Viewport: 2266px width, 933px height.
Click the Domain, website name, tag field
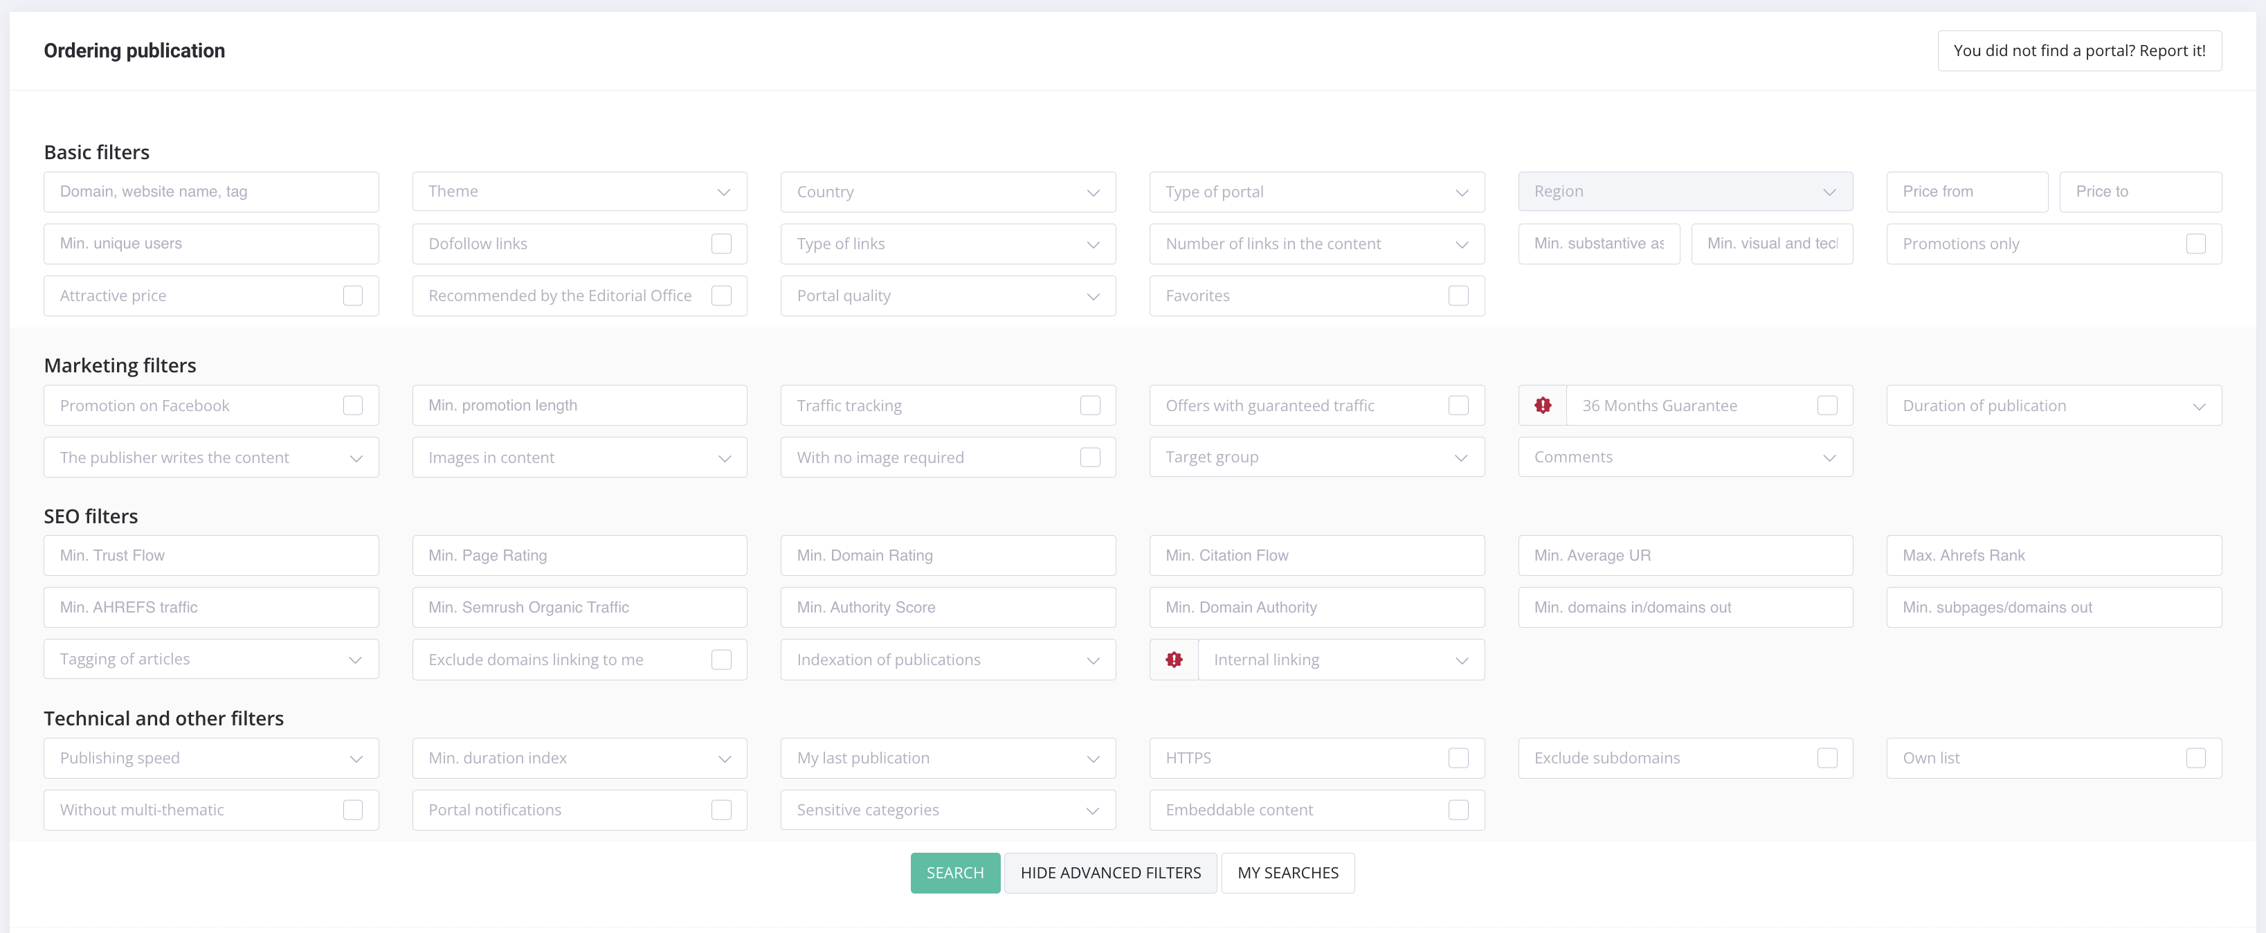(211, 192)
